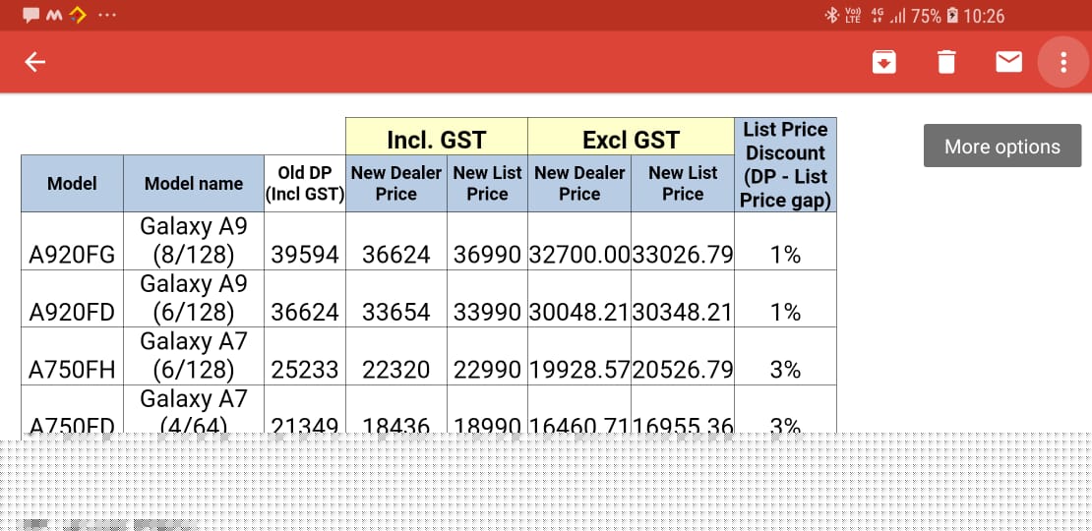Viewport: 1092px width, 531px height.
Task: Tap the Gmail M notification icon
Action: [54, 16]
